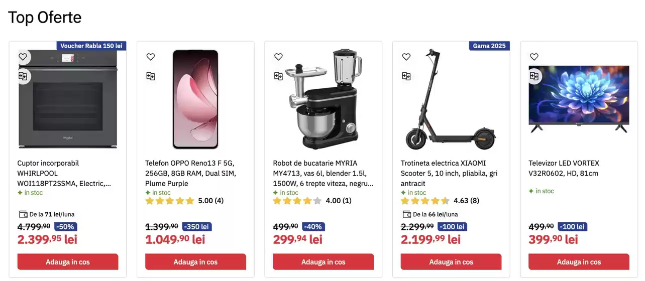
Task: Compare the OPPO Reno13 F phone
Action: coord(151,76)
